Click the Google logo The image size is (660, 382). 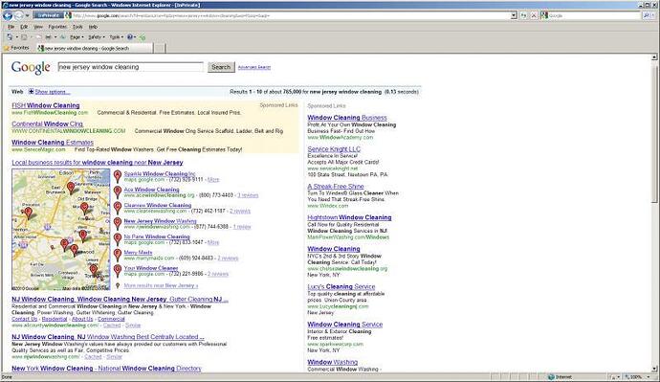(x=31, y=67)
